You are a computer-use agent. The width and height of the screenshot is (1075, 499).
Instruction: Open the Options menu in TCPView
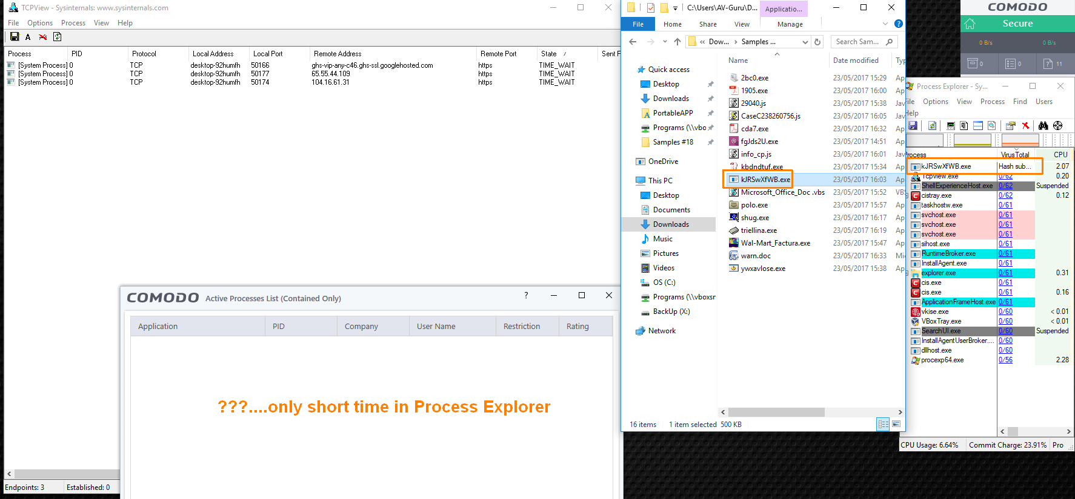coord(40,23)
